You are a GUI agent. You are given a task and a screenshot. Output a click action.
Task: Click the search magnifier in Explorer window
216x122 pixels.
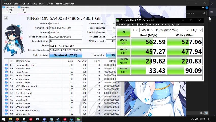(204, 13)
